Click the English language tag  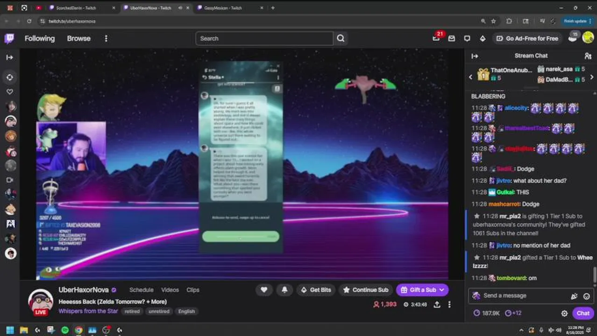click(x=186, y=311)
